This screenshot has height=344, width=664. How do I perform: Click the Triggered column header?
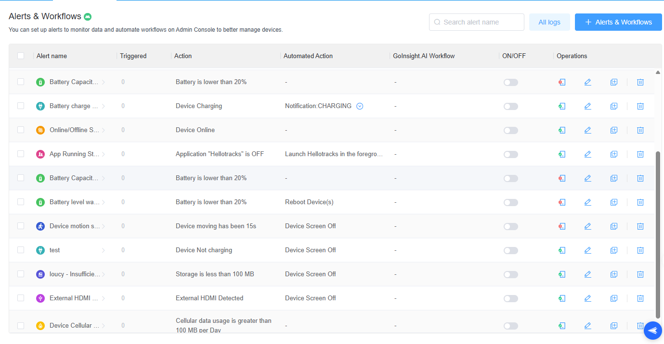[133, 56]
